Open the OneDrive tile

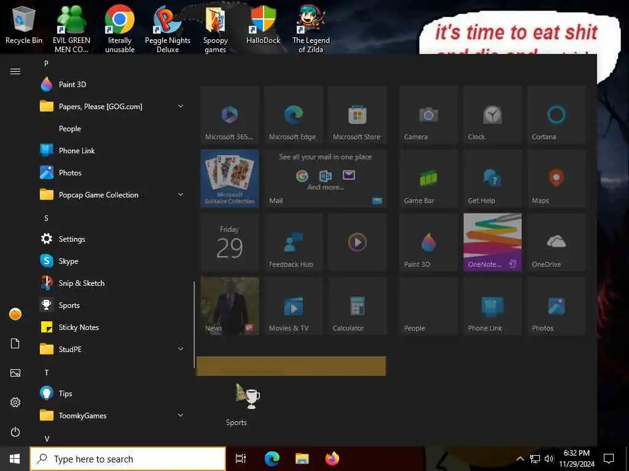coord(557,242)
